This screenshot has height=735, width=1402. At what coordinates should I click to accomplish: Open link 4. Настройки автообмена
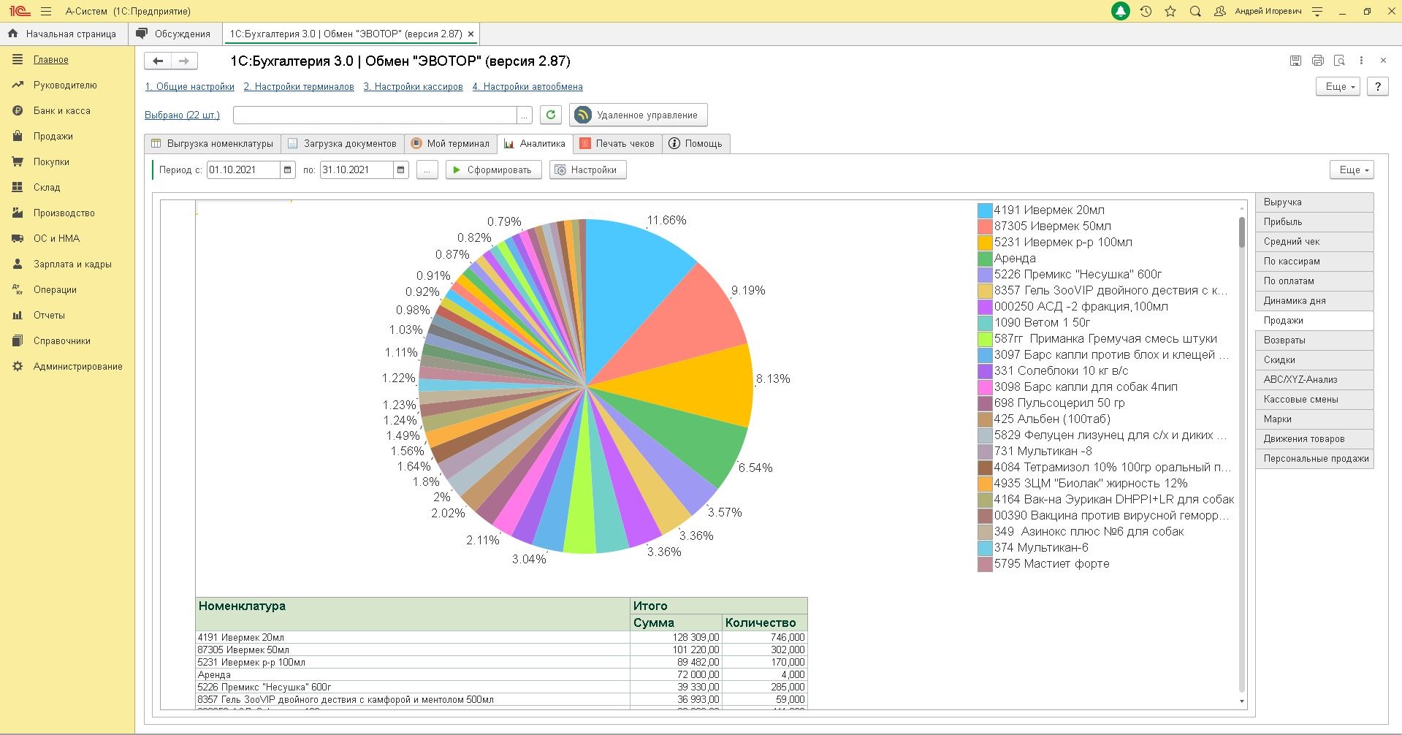point(527,87)
